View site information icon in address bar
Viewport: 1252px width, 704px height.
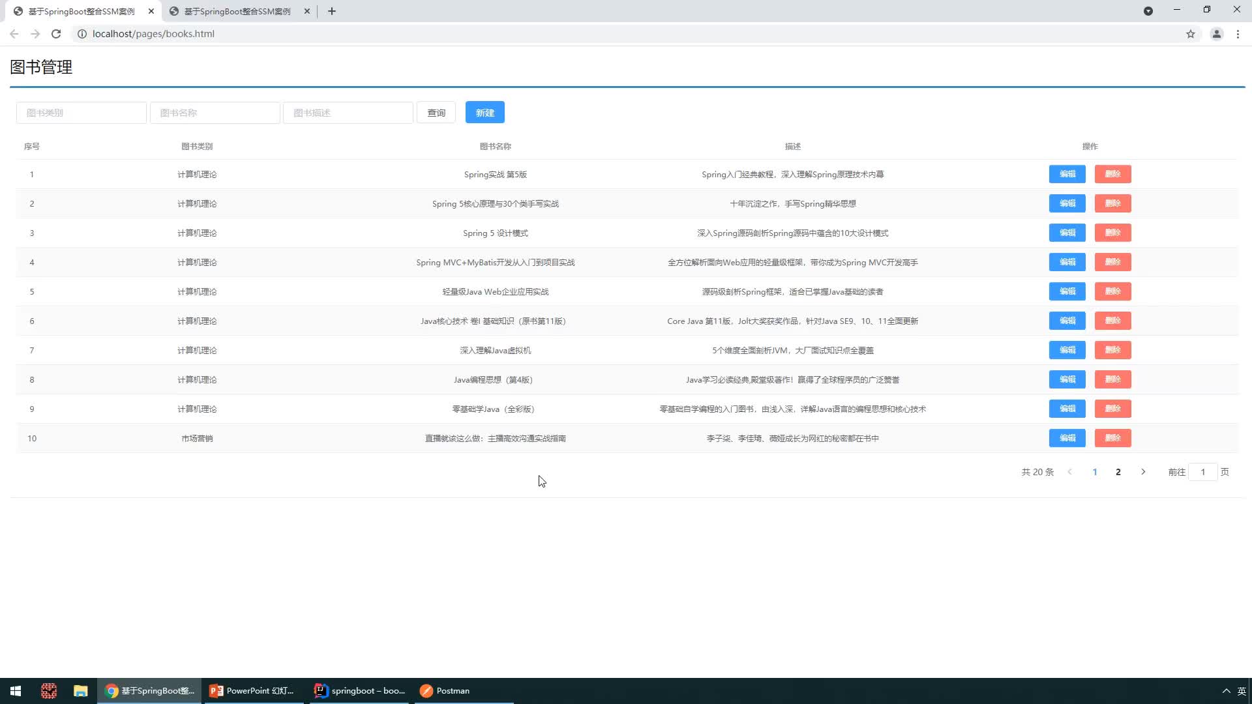[x=82, y=34]
